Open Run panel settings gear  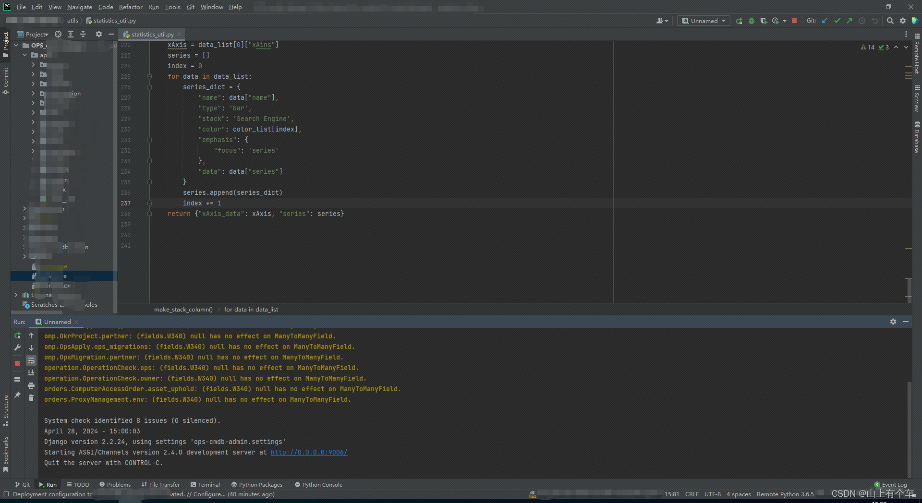(893, 322)
